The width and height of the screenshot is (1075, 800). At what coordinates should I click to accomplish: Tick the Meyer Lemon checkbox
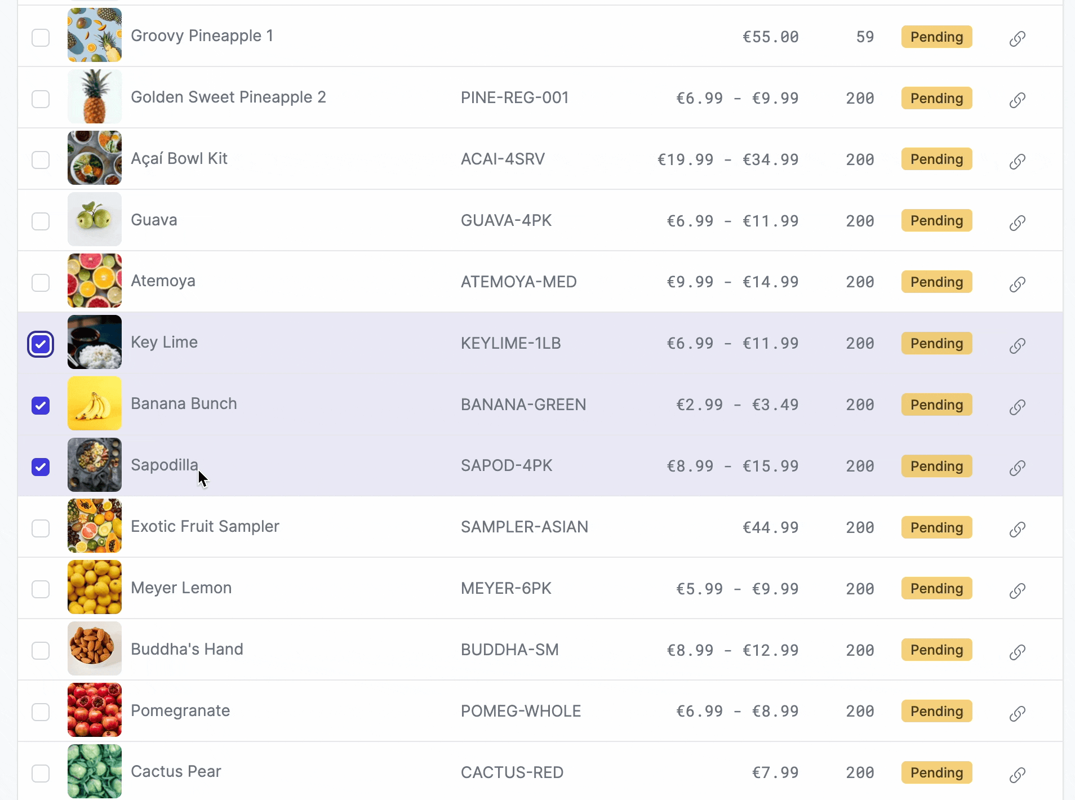tap(41, 589)
